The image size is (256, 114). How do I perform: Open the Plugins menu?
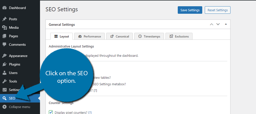tap(20, 64)
